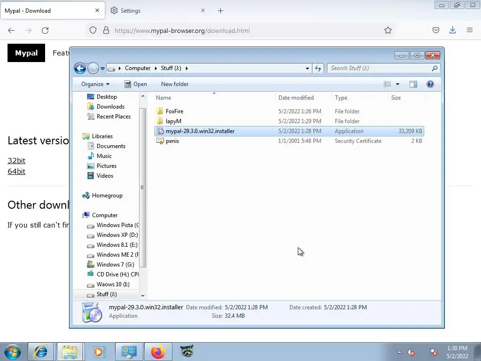Open Save to Pocket icon
481x361 pixels.
tap(435, 30)
